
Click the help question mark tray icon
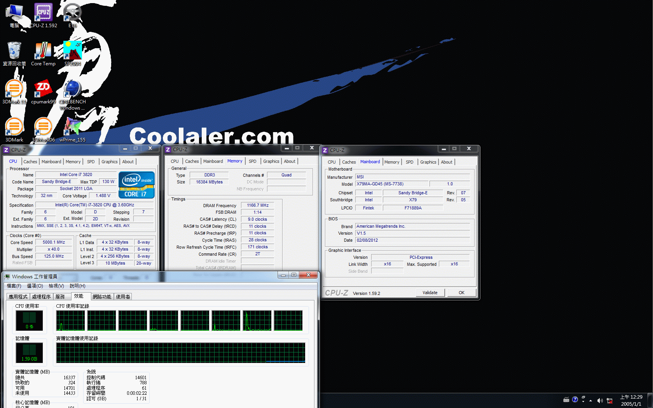point(575,399)
